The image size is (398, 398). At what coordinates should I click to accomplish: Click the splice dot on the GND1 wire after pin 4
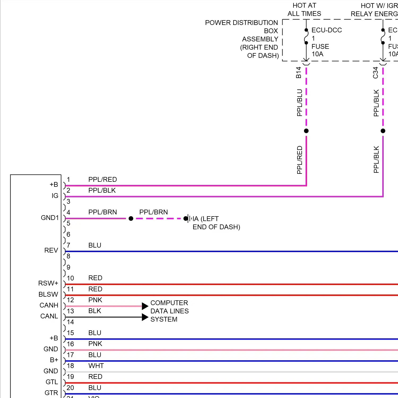(x=131, y=219)
